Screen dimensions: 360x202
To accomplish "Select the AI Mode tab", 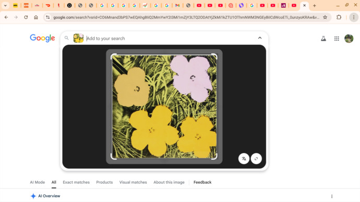I will click(38, 182).
